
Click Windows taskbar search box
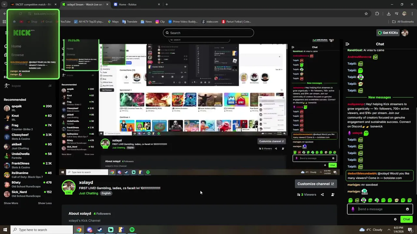[41, 230]
